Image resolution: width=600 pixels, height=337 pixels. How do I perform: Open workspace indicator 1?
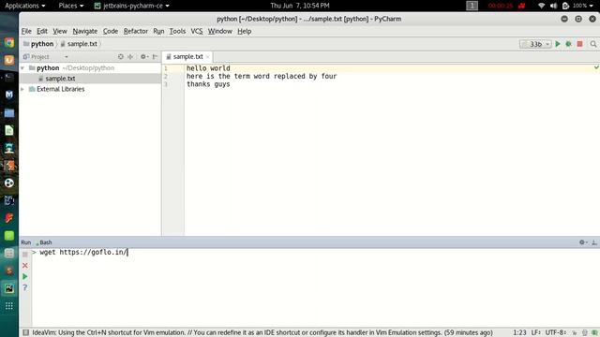[472, 6]
